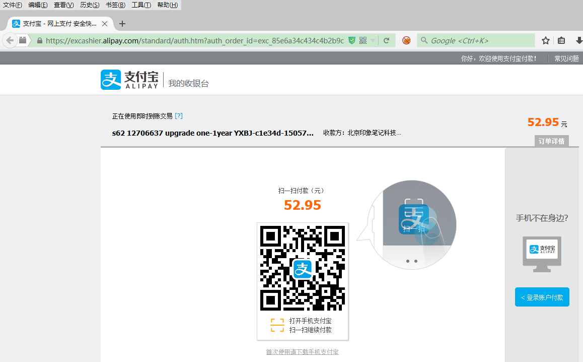Click the padlock security icon in address bar
The width and height of the screenshot is (583, 362).
(x=39, y=41)
